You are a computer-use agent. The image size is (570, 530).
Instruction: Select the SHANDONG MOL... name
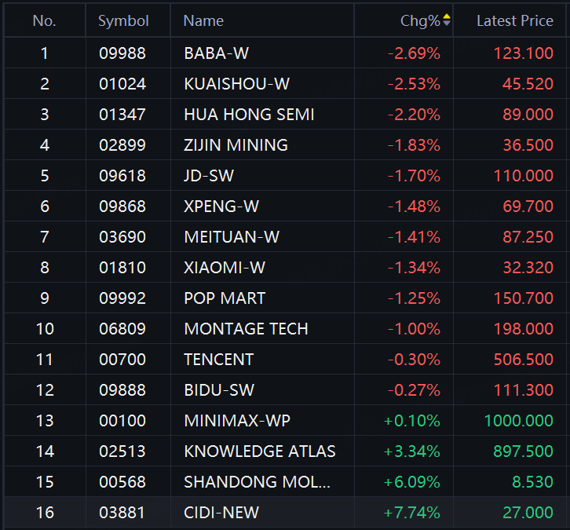[x=257, y=482]
